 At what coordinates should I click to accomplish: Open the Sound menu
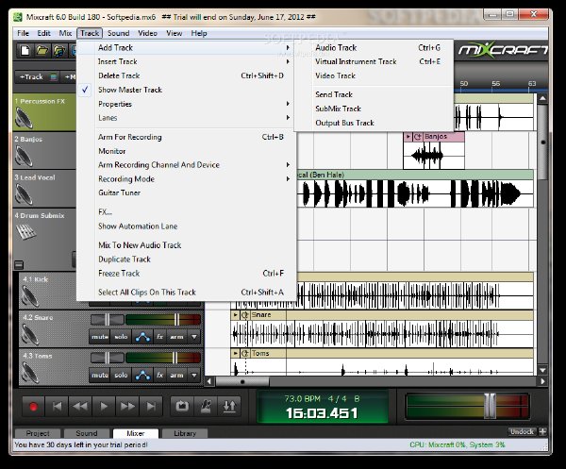point(119,33)
